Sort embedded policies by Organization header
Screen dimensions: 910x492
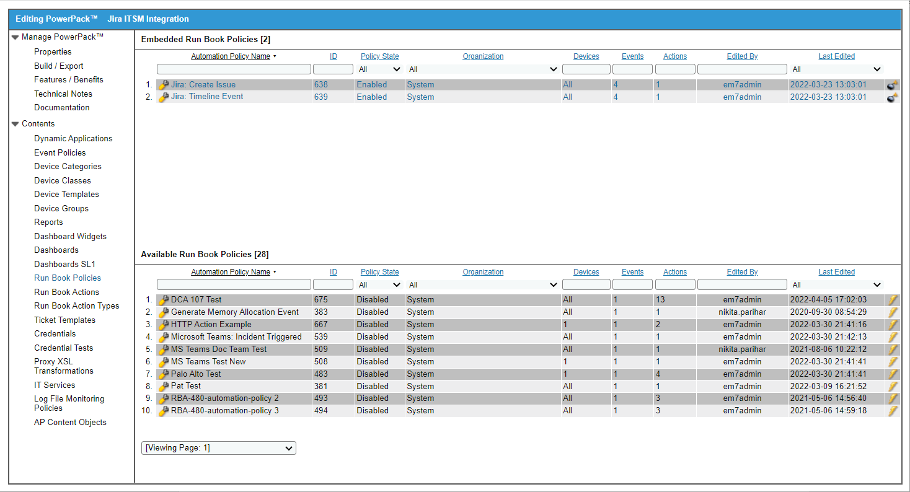[x=483, y=56]
